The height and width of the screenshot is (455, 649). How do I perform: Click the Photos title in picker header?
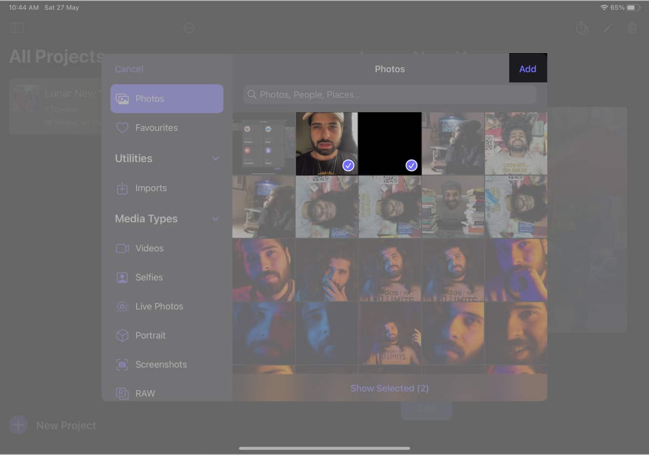[389, 69]
